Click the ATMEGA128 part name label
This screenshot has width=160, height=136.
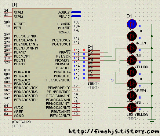21,122
